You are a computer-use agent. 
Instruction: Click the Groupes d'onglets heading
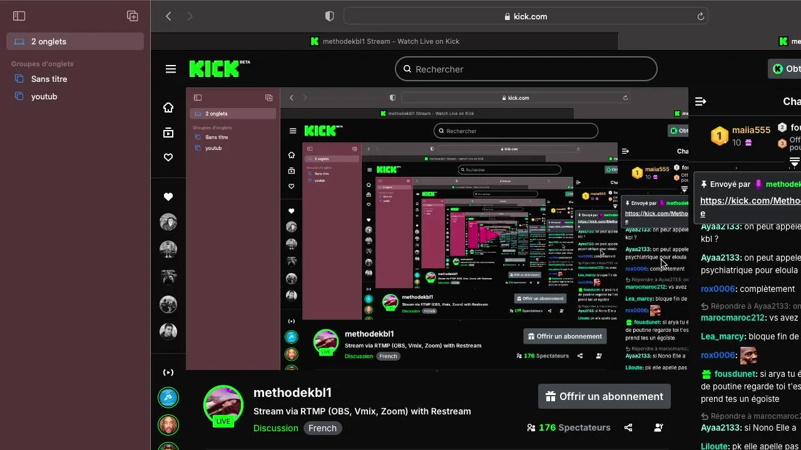42,64
